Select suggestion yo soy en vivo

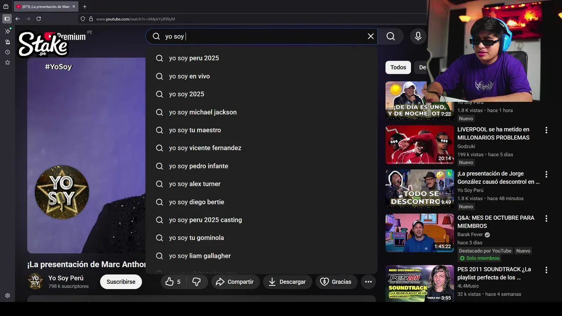[262, 76]
